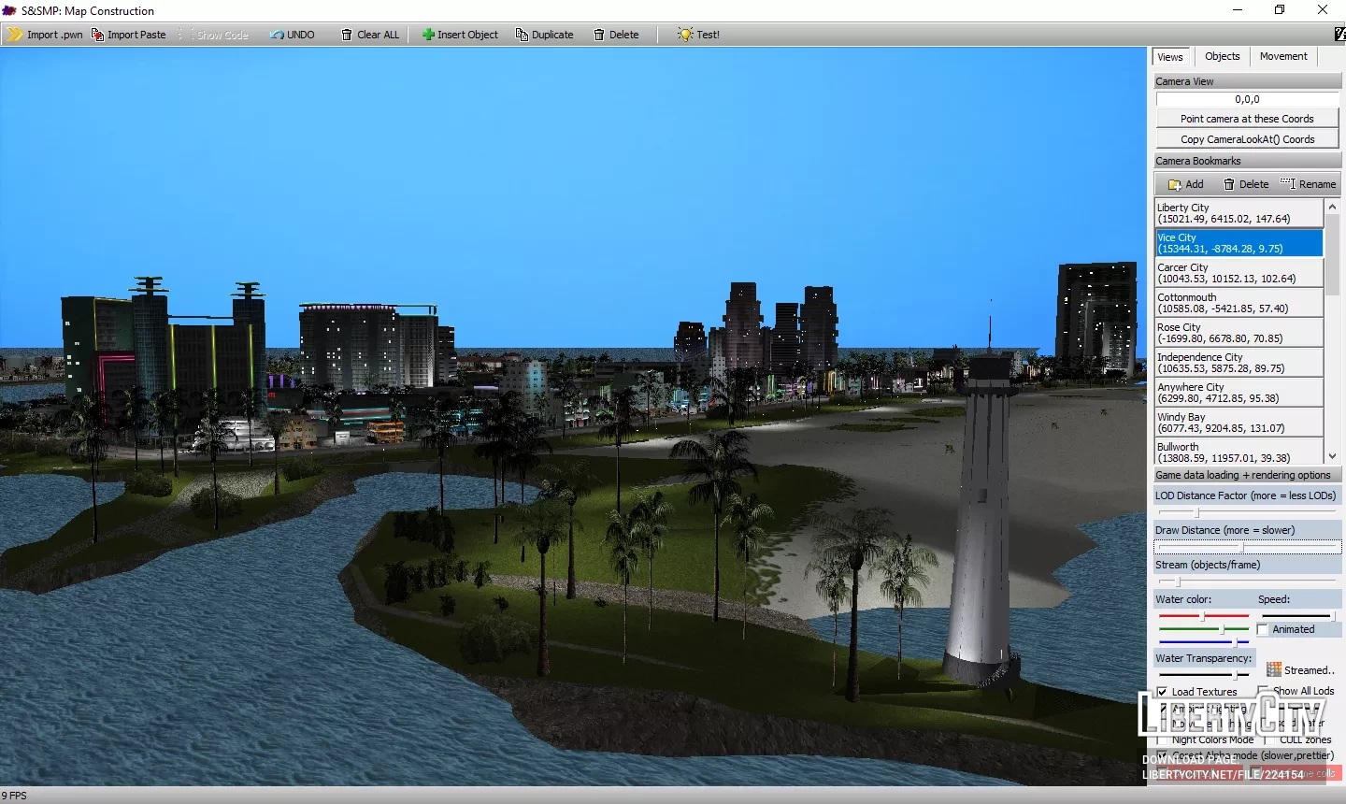The width and height of the screenshot is (1346, 804).
Task: Click the Import .pwn toolbar icon
Action: pos(16,35)
